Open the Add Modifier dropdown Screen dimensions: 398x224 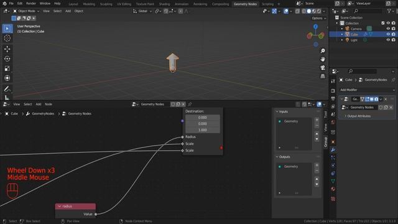(x=367, y=90)
